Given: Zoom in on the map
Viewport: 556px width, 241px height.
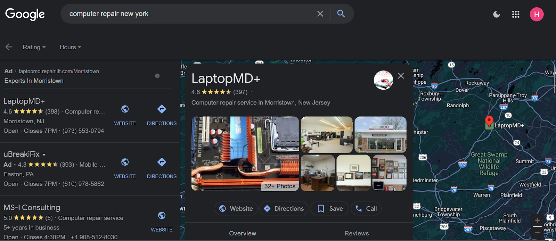Looking at the screenshot, I should (x=537, y=221).
